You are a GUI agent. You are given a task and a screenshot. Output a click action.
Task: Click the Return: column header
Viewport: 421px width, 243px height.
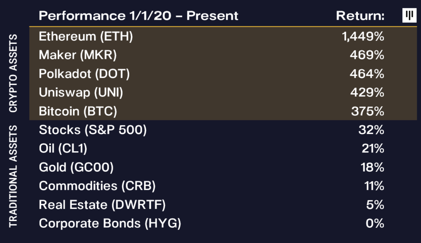[360, 16]
